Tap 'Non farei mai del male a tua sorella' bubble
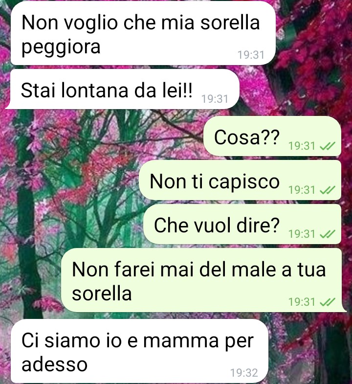352x384 pixels. [204, 280]
